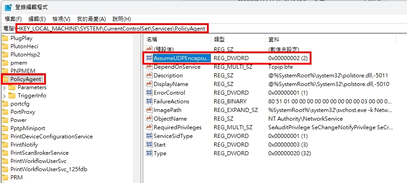Open the 檔案(F) menu
Viewport: 407px width, 183px height.
(x=13, y=19)
